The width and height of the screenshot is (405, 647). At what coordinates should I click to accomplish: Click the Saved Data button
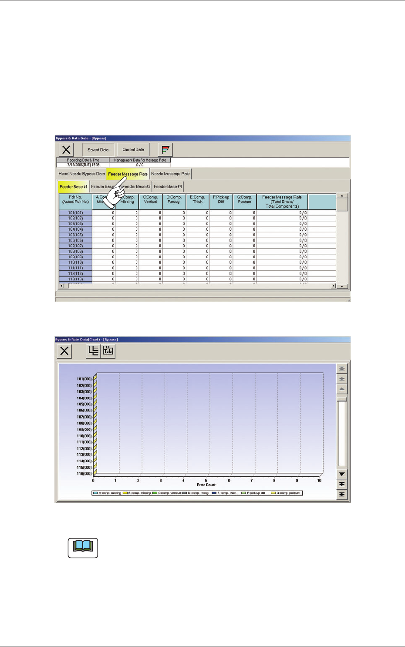pos(98,150)
